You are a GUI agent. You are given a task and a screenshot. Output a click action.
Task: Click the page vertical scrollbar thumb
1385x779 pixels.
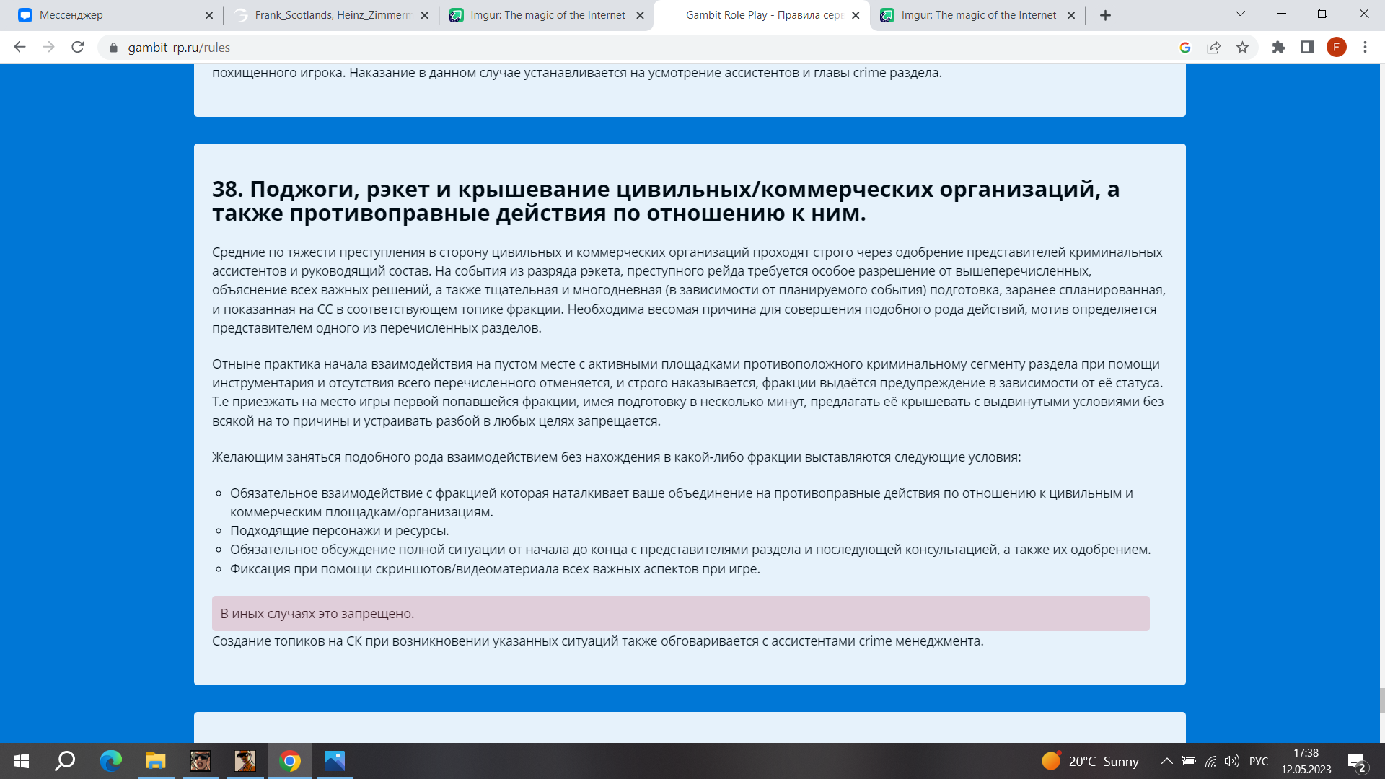pos(1381,700)
